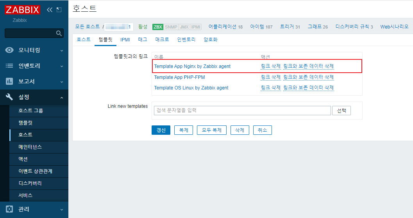Image resolution: width=413 pixels, height=218 pixels.
Task: Click the 모든 호스트 breadcrumb link
Action: [88, 27]
